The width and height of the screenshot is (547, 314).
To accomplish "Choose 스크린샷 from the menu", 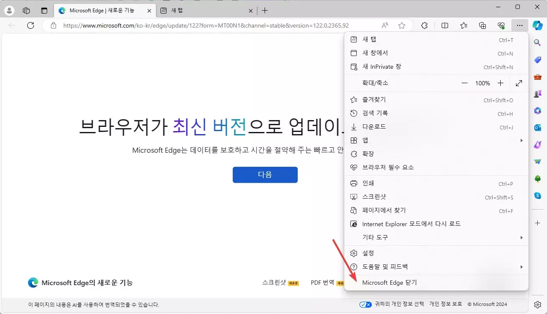I will [437, 197].
